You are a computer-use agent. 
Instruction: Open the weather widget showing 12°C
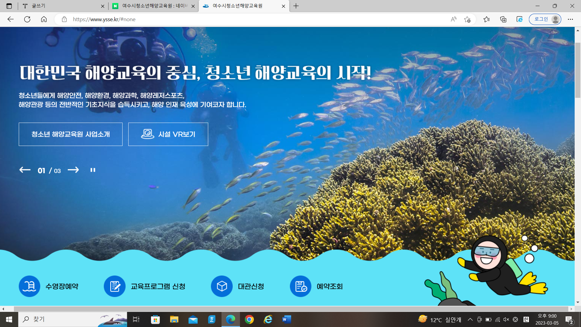(x=440, y=319)
